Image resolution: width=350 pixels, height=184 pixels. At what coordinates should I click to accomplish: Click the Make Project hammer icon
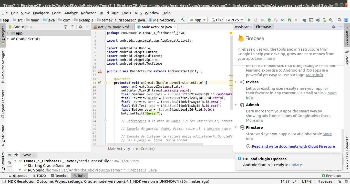[x=183, y=20]
